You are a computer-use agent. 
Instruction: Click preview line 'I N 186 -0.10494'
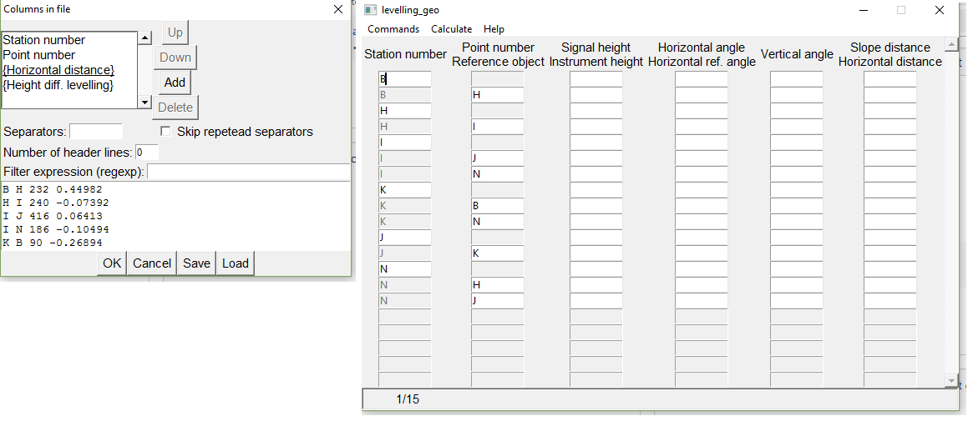(56, 229)
